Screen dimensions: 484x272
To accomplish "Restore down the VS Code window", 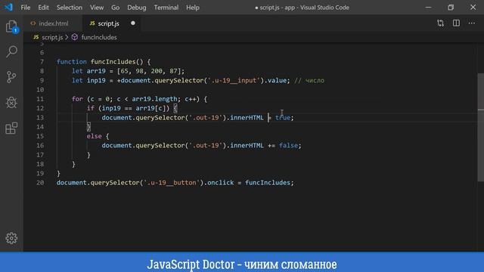I will pos(451,7).
